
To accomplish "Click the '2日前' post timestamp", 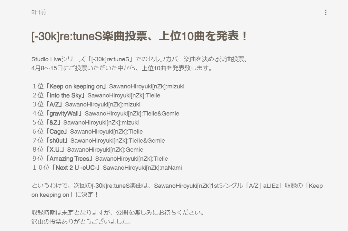I will (38, 12).
